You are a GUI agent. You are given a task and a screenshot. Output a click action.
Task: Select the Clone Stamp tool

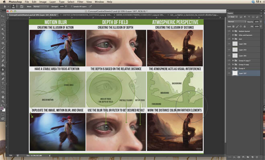click(3, 52)
